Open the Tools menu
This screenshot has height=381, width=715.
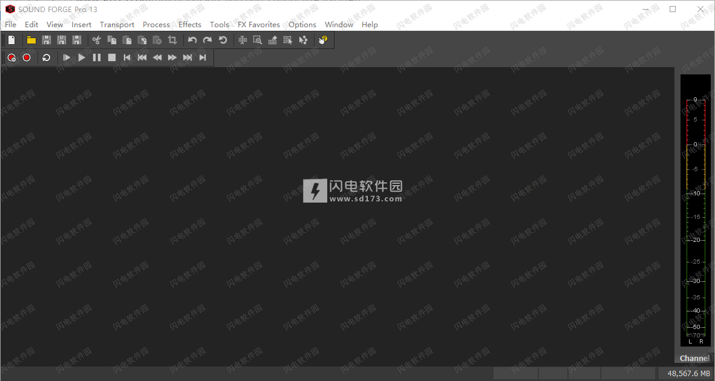coord(220,25)
